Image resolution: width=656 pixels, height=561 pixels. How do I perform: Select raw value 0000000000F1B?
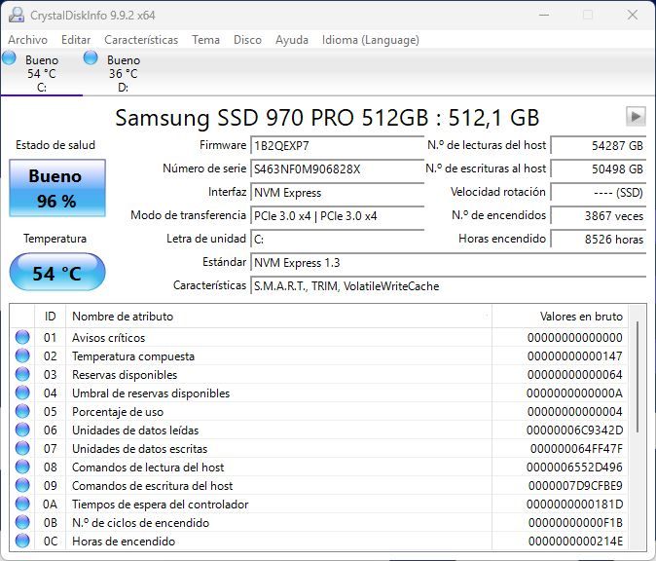pyautogui.click(x=575, y=522)
